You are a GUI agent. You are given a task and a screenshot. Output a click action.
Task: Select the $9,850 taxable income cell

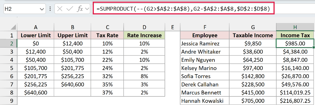click(x=253, y=43)
